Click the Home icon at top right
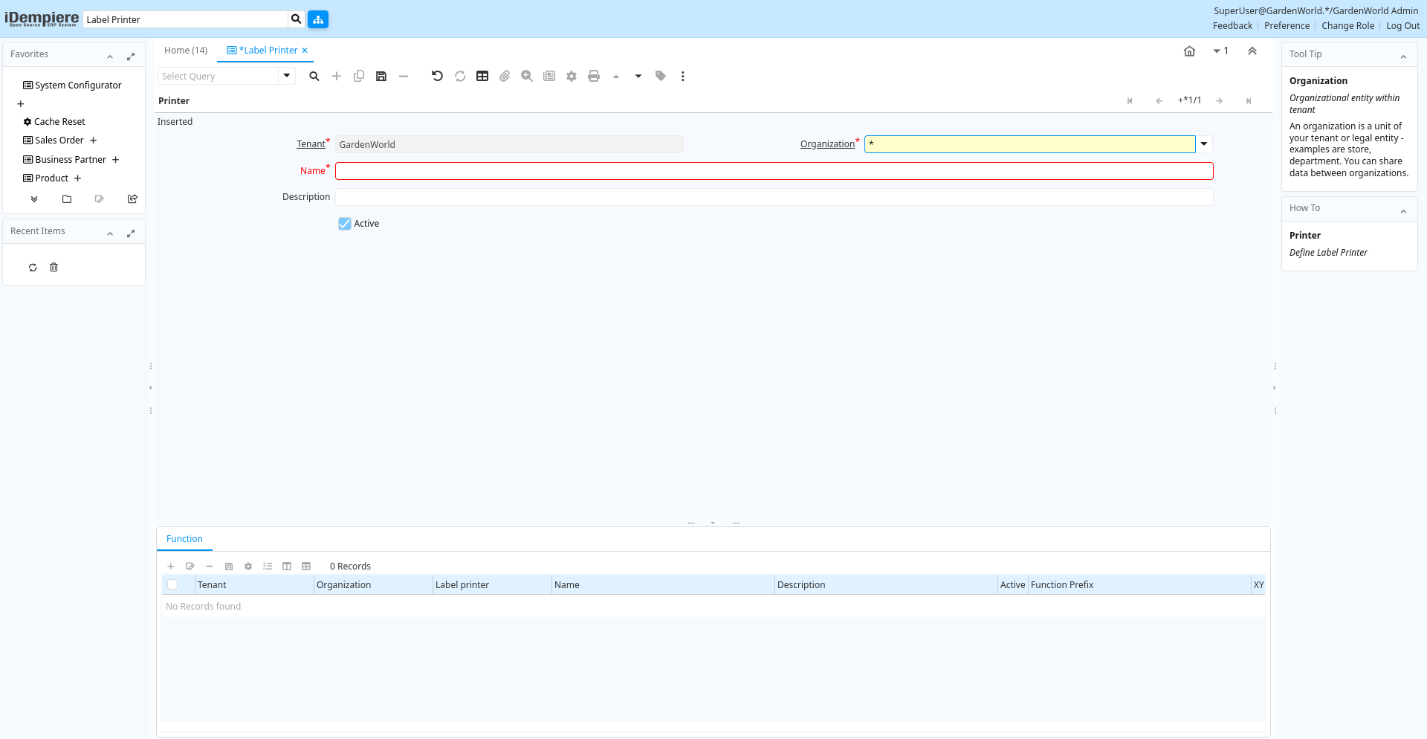The image size is (1427, 739). (x=1189, y=51)
